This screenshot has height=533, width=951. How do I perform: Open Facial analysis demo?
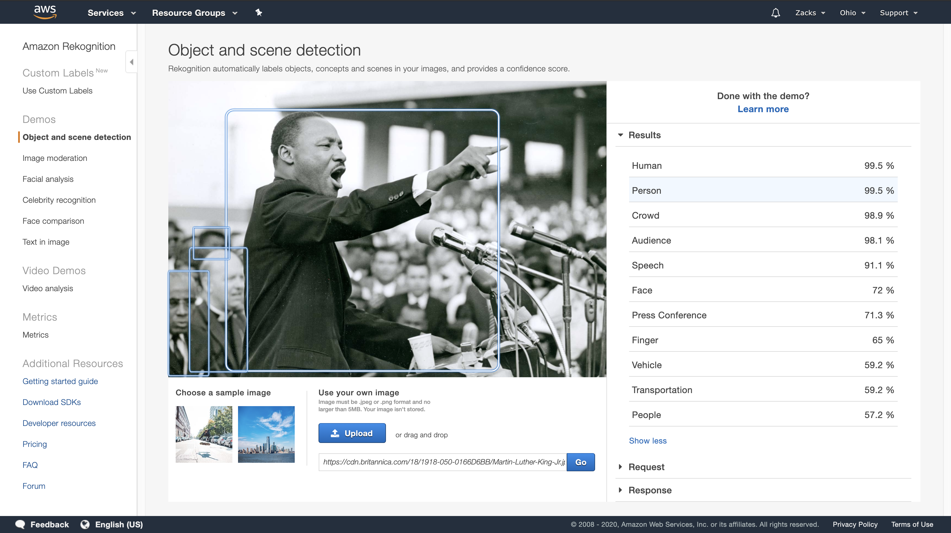[x=48, y=179]
